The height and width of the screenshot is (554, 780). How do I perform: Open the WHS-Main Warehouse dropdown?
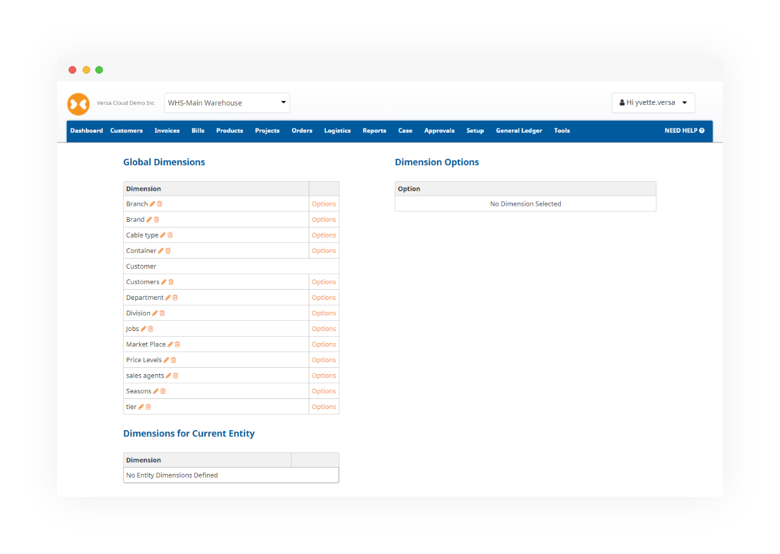(x=227, y=103)
